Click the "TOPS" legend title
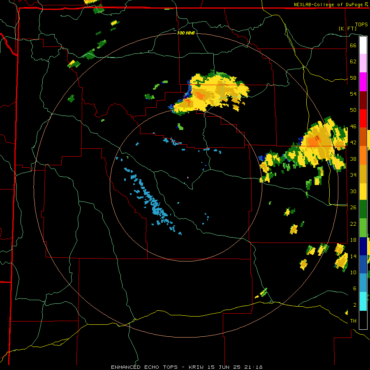The height and width of the screenshot is (370, 370). pos(361,24)
